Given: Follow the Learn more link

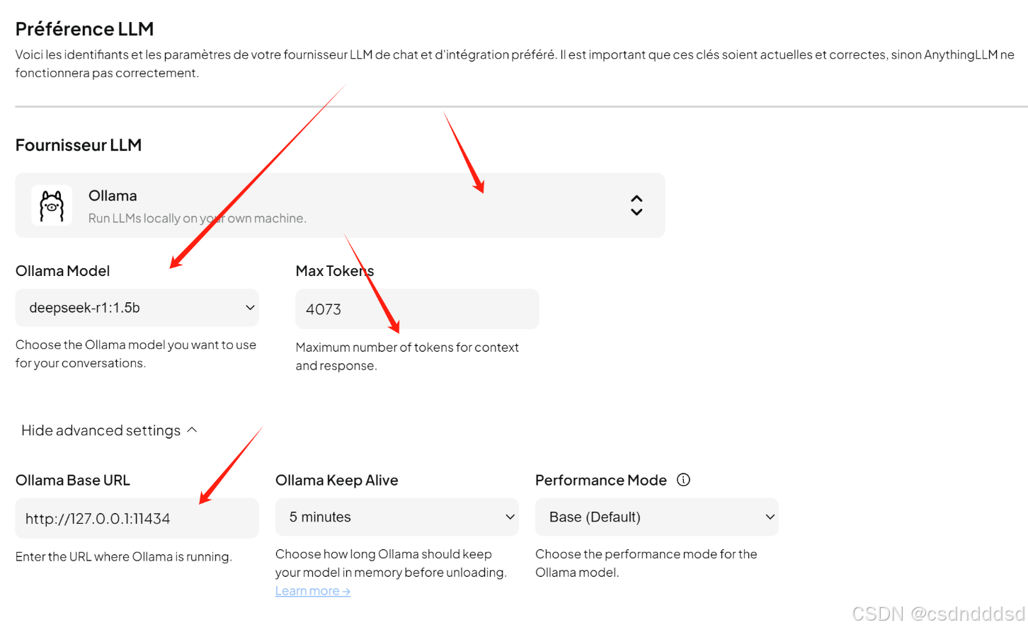Looking at the screenshot, I should click(x=313, y=591).
